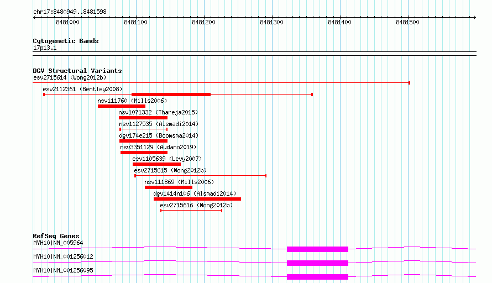
Task: Open variant dgv1414n106 (Alsmadi2014) label
Action: [x=195, y=193]
